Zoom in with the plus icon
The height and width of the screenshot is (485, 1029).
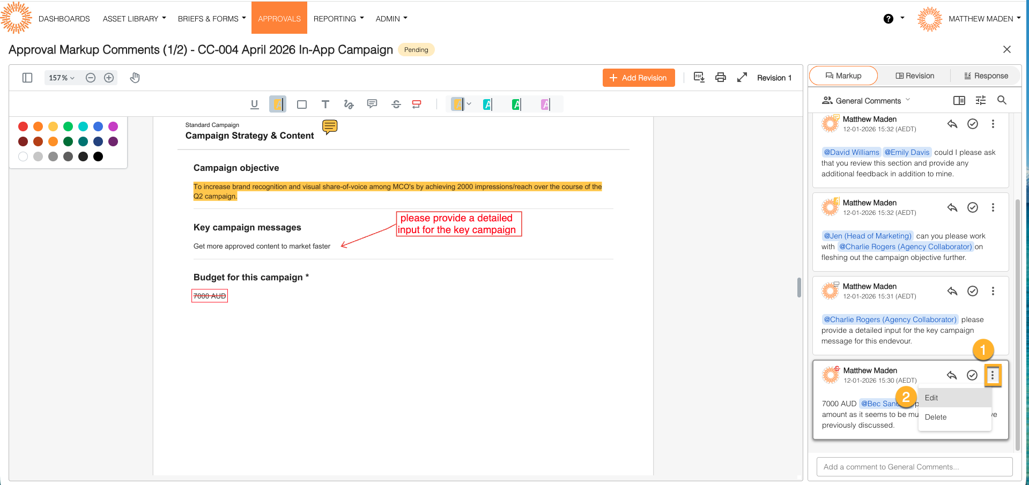109,78
